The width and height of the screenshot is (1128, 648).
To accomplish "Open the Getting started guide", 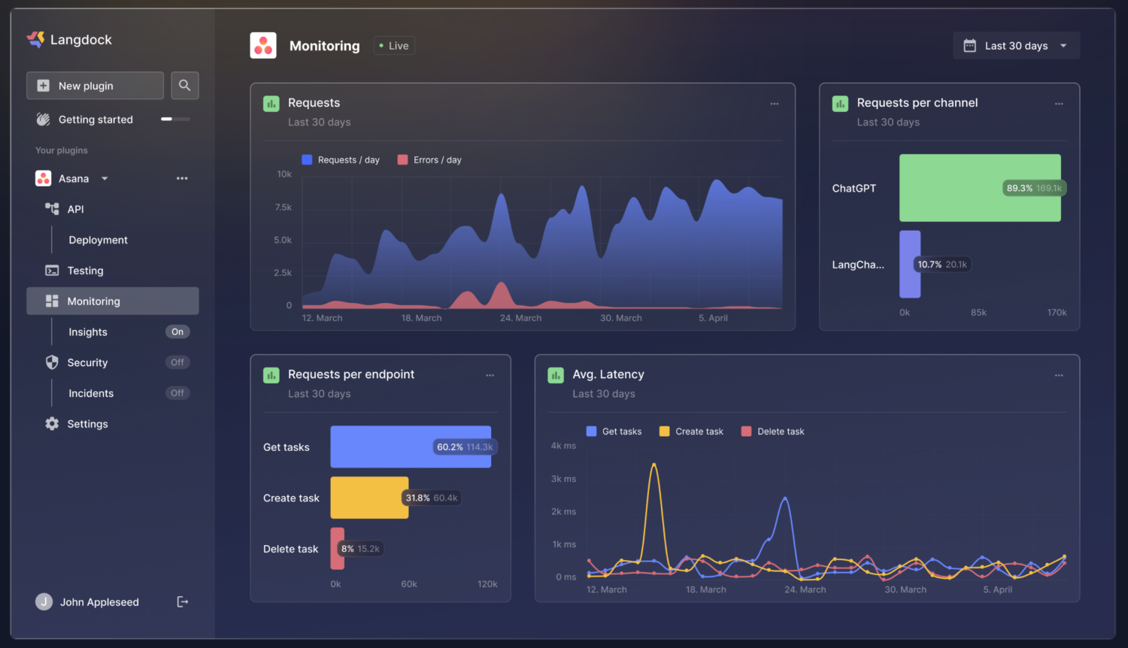I will point(96,120).
